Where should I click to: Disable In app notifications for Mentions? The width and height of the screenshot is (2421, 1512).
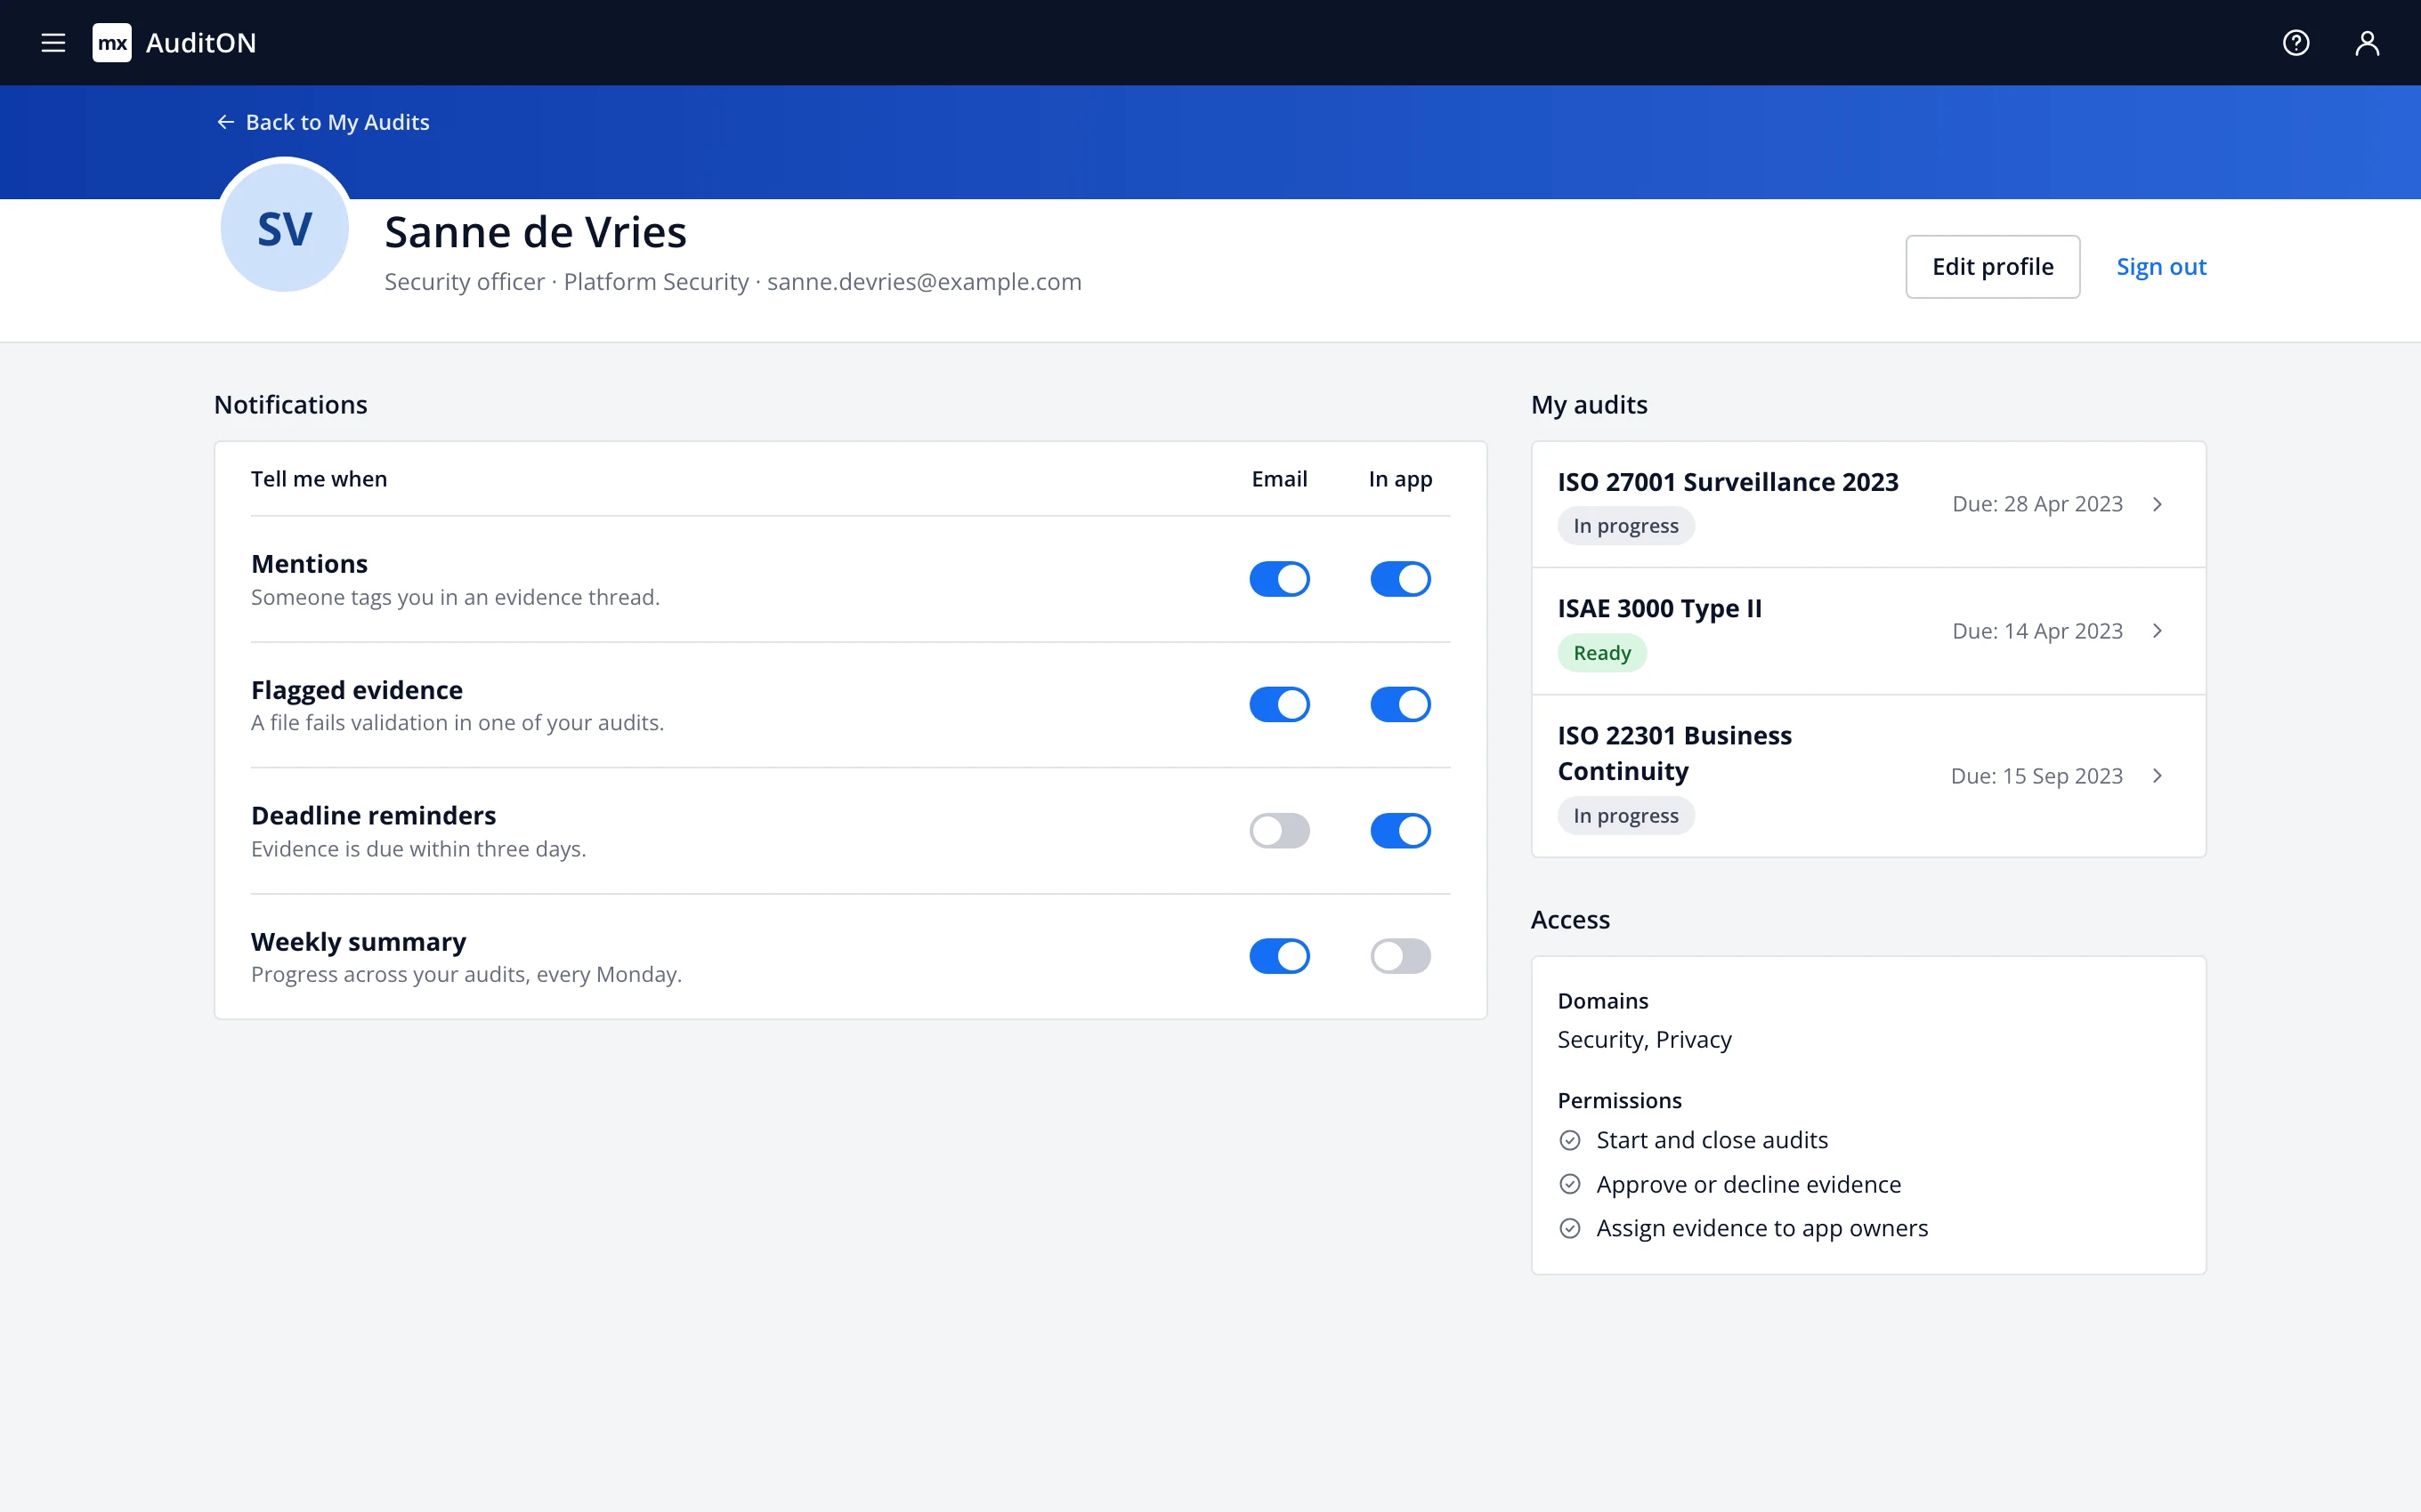pos(1401,579)
